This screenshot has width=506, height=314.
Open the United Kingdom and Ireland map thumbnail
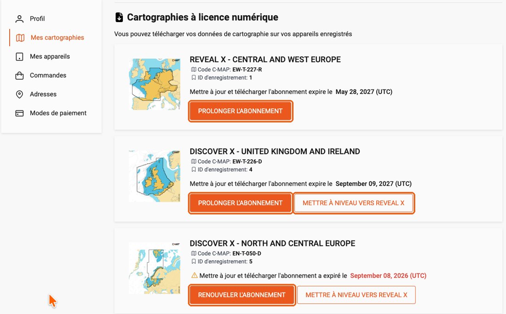[155, 176]
